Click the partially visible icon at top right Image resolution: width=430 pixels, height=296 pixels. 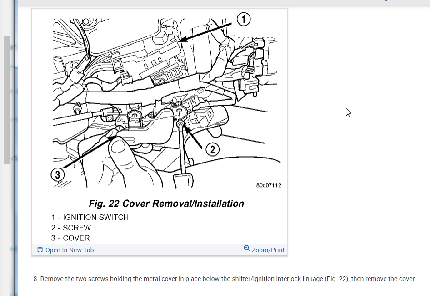(x=384, y=1)
